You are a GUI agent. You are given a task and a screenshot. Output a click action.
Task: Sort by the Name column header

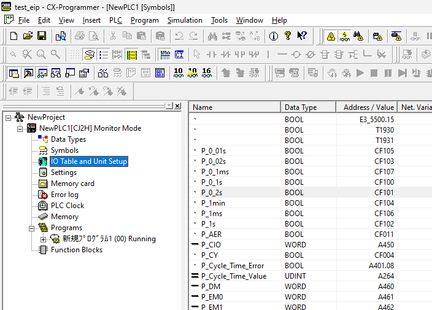235,107
